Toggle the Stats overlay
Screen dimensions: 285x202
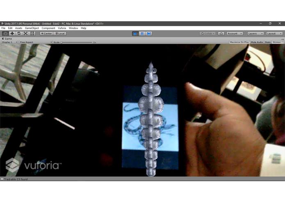coord(268,42)
